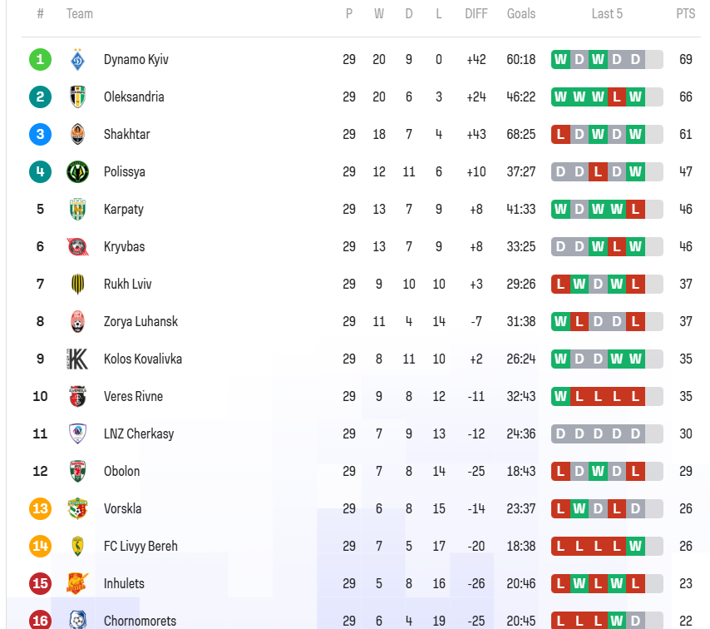
Task: Sort table by PTS column header
Action: tap(686, 13)
